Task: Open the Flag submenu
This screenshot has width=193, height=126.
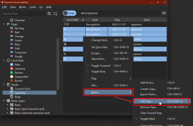Action: click(108, 78)
